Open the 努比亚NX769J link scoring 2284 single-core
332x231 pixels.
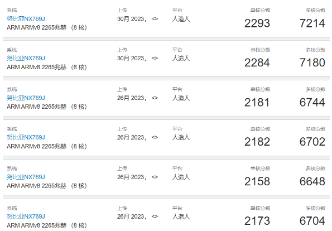click(x=26, y=58)
